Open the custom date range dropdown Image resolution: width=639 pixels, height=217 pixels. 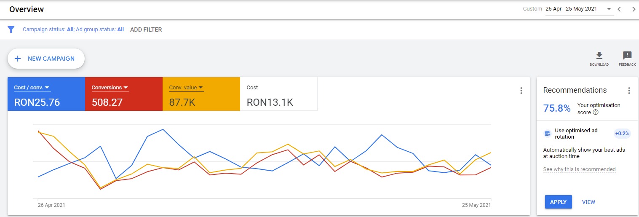point(609,9)
